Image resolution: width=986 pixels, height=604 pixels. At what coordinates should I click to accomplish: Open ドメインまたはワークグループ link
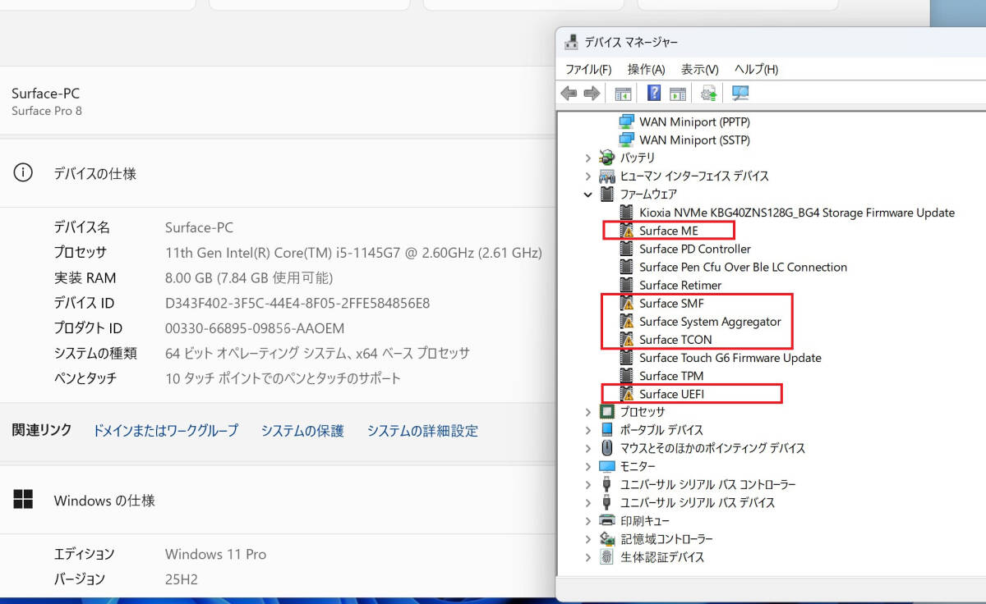coord(166,430)
